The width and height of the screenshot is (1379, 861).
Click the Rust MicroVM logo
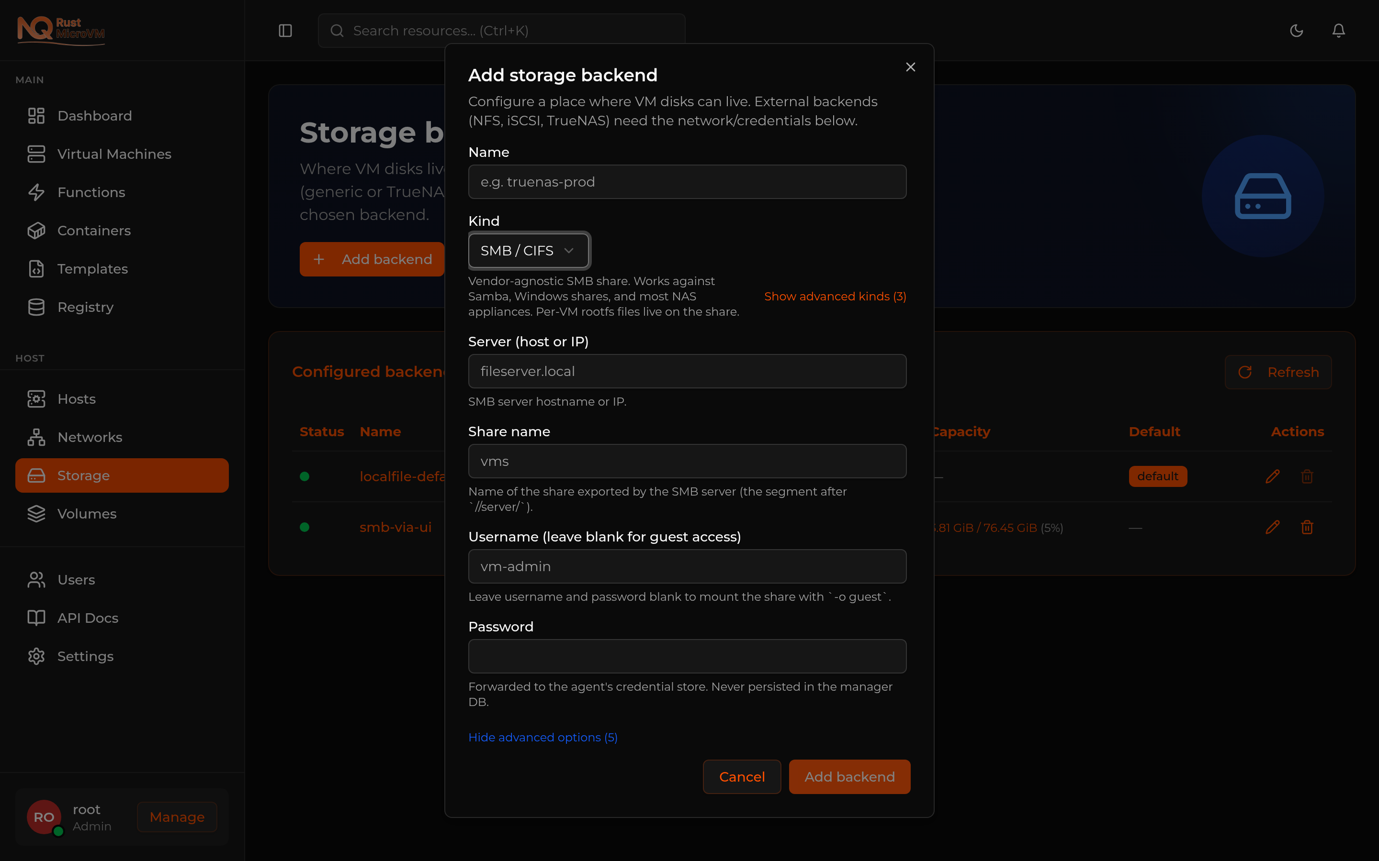point(61,30)
